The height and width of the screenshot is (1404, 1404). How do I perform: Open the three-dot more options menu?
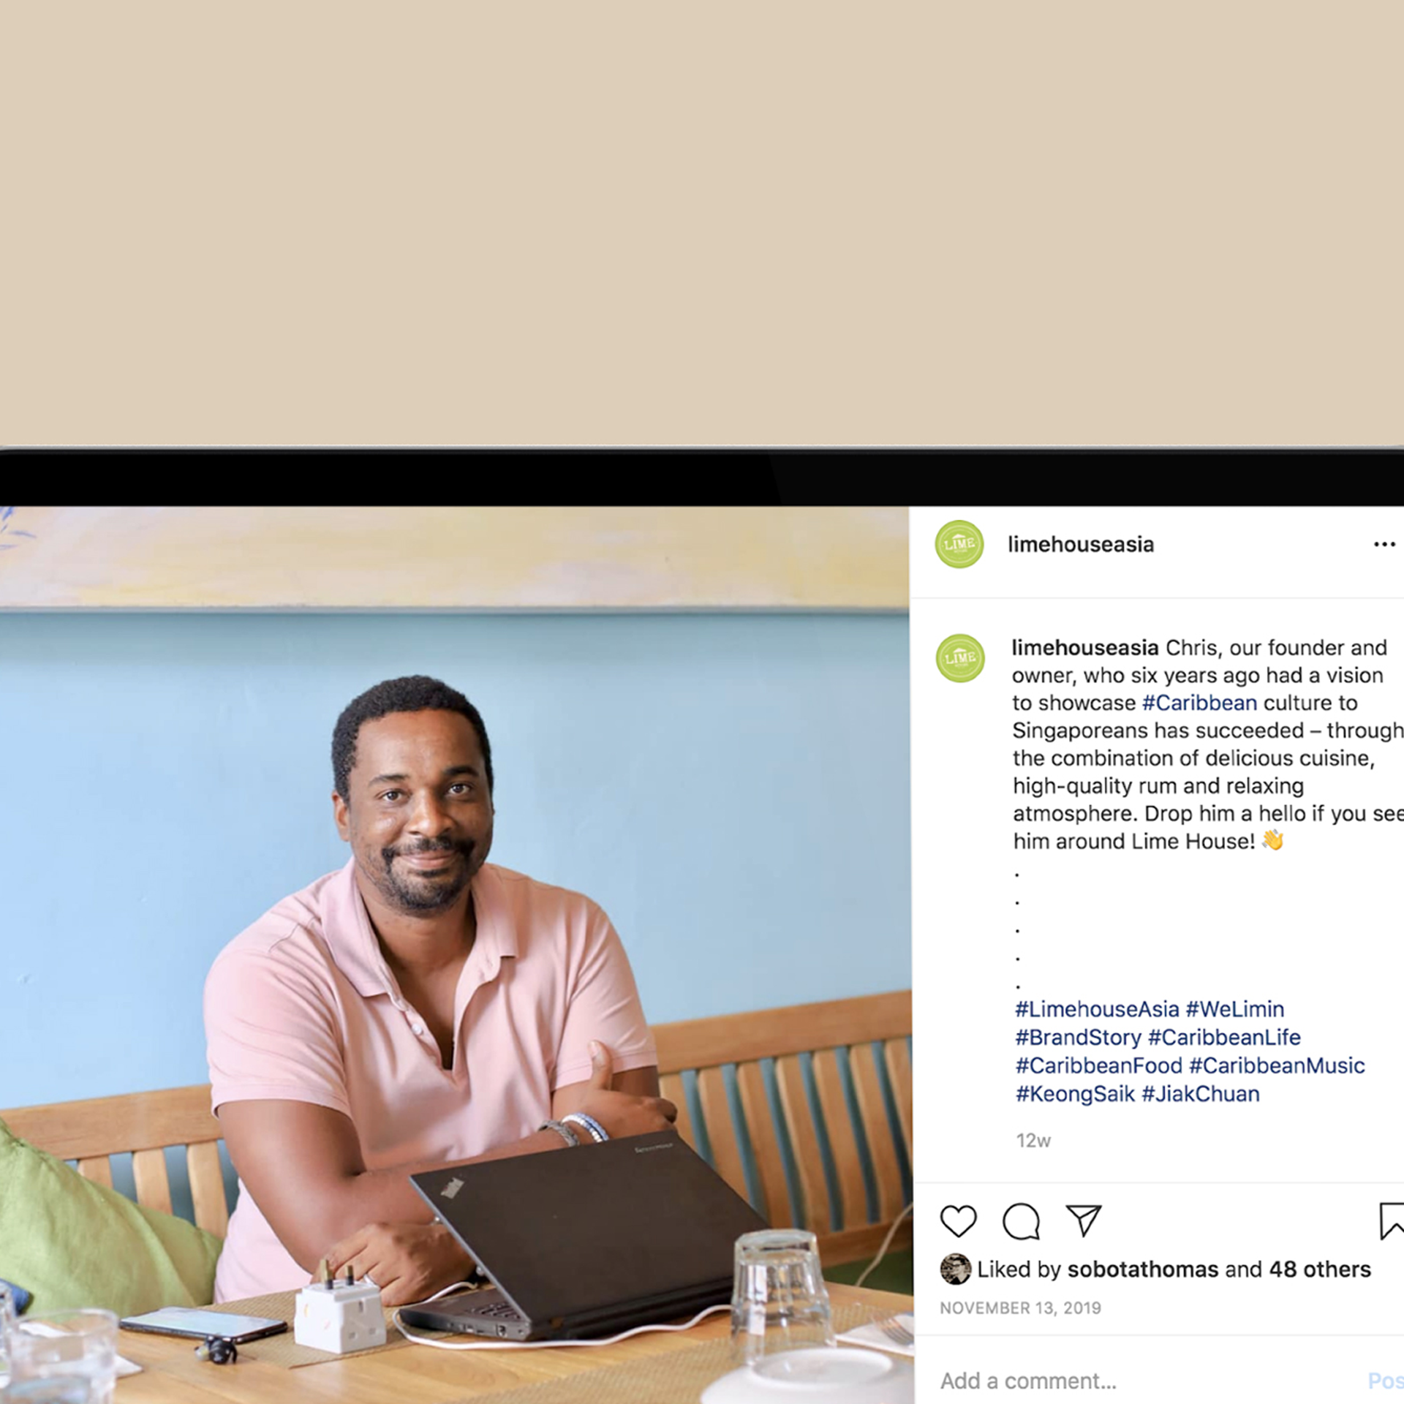1384,544
